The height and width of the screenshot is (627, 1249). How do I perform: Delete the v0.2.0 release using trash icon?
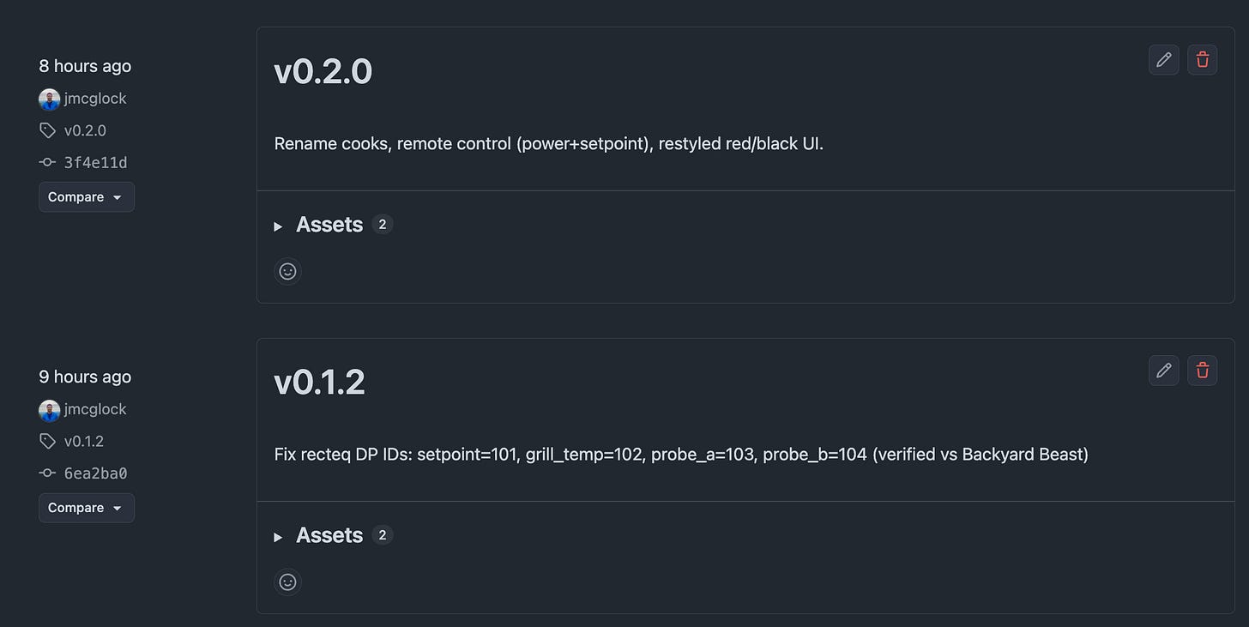point(1203,60)
